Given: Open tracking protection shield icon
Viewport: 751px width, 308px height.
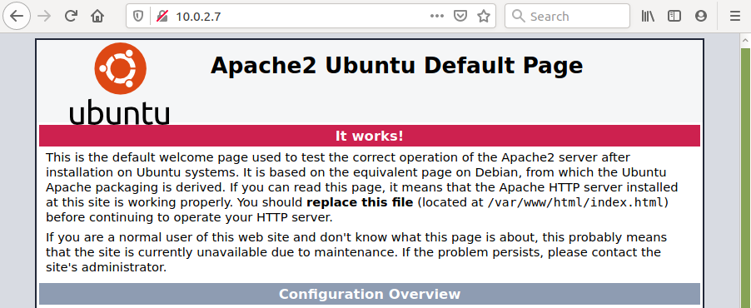Looking at the screenshot, I should (x=138, y=17).
